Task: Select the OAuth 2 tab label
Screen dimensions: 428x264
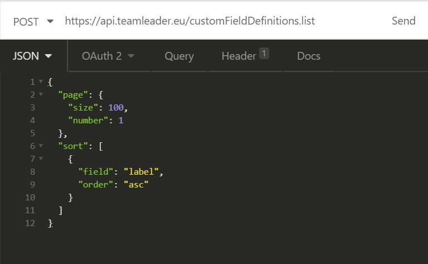Action: [101, 56]
